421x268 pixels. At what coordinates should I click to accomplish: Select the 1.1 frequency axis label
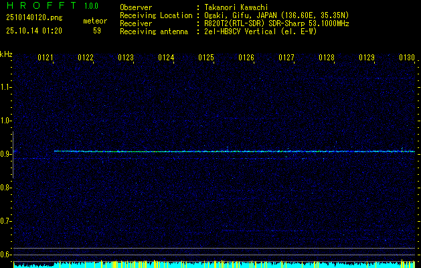6,87
